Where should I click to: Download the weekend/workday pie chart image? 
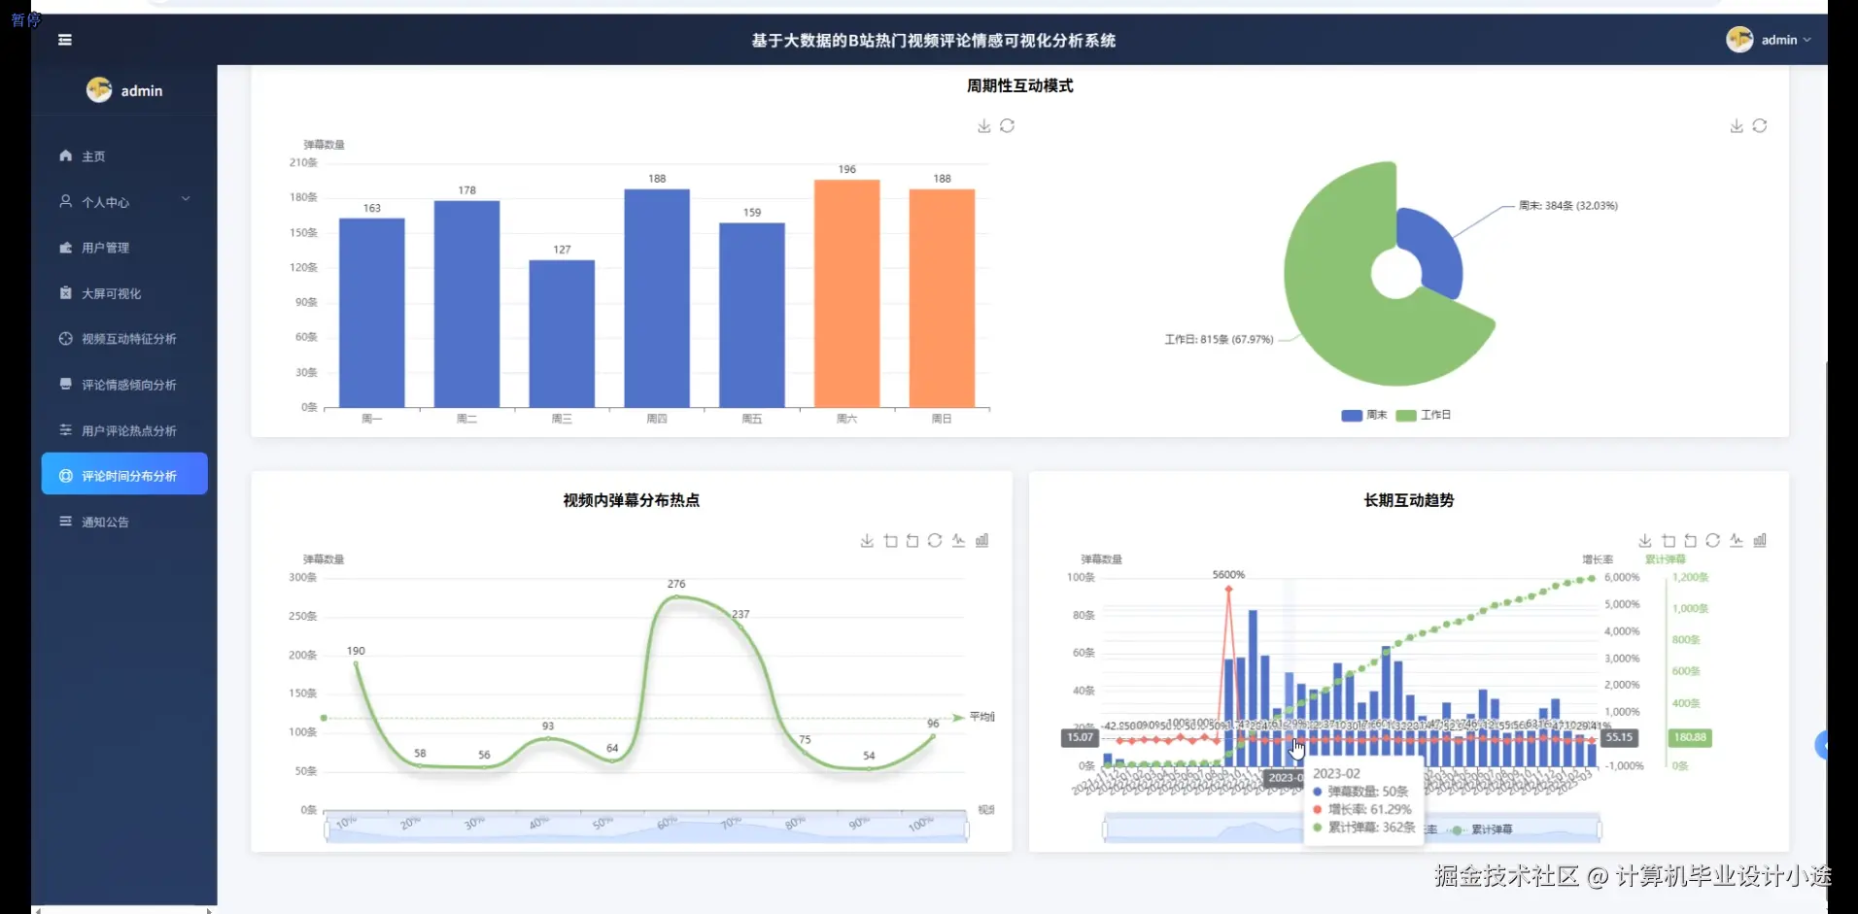coord(1737,126)
